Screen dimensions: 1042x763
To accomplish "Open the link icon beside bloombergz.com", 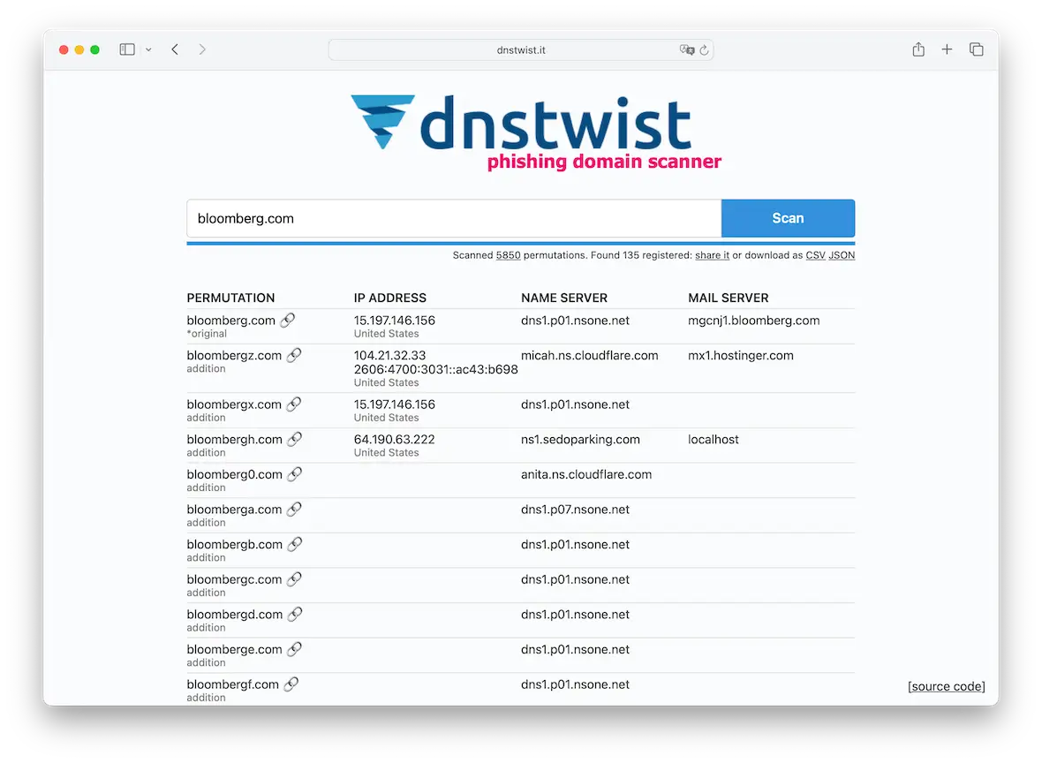I will [294, 356].
